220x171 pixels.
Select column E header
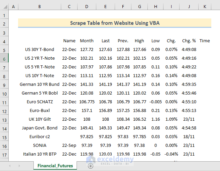(x=105, y=7)
